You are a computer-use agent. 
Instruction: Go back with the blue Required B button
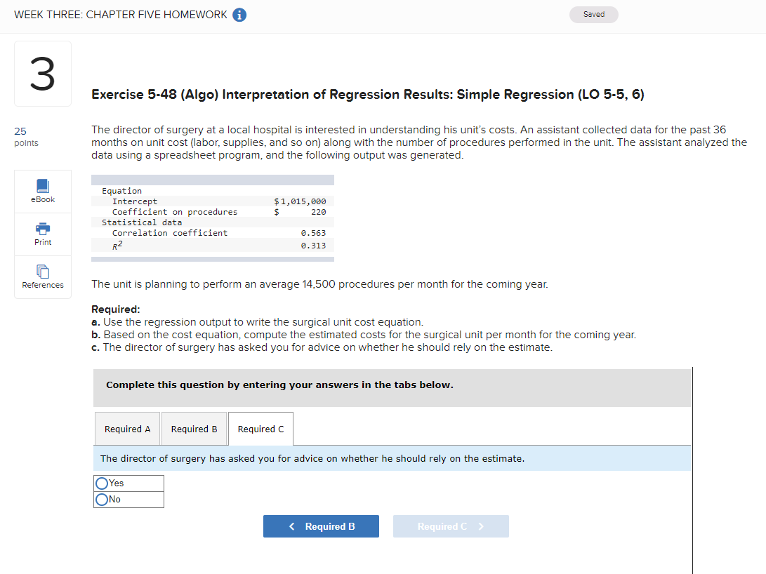click(x=321, y=526)
